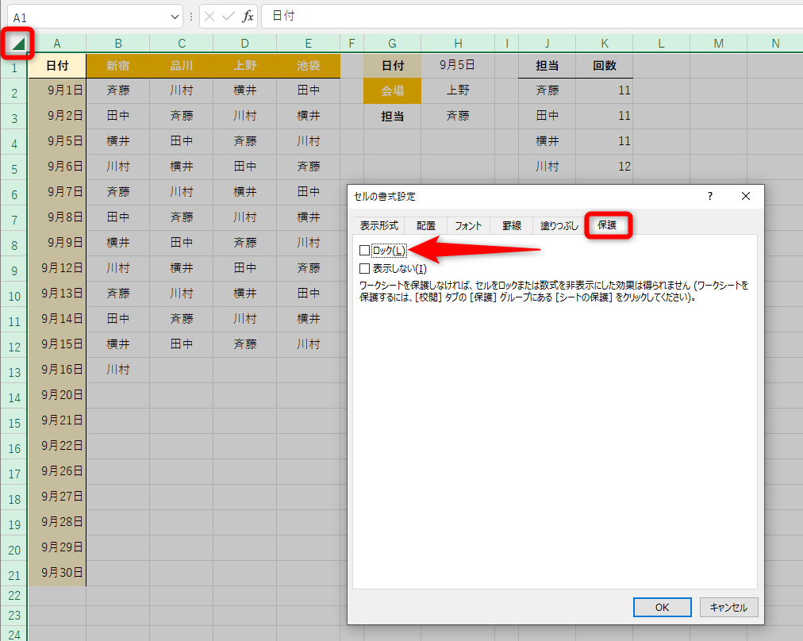Select row 1 header
Viewport: 803px width, 641px height.
pyautogui.click(x=13, y=67)
